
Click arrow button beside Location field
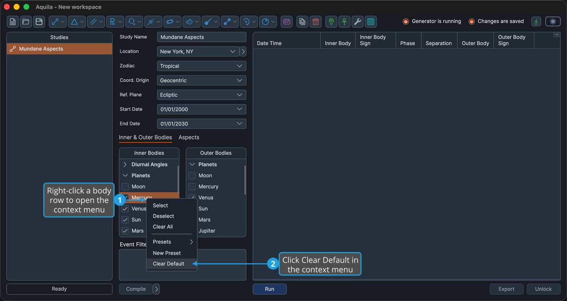click(x=243, y=51)
